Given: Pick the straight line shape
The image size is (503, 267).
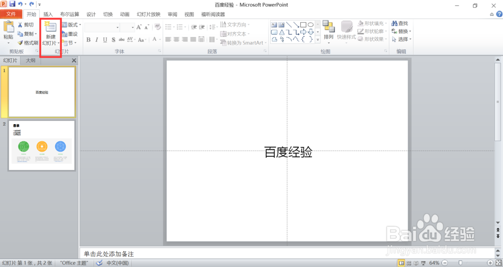Looking at the screenshot, I should click(289, 25).
